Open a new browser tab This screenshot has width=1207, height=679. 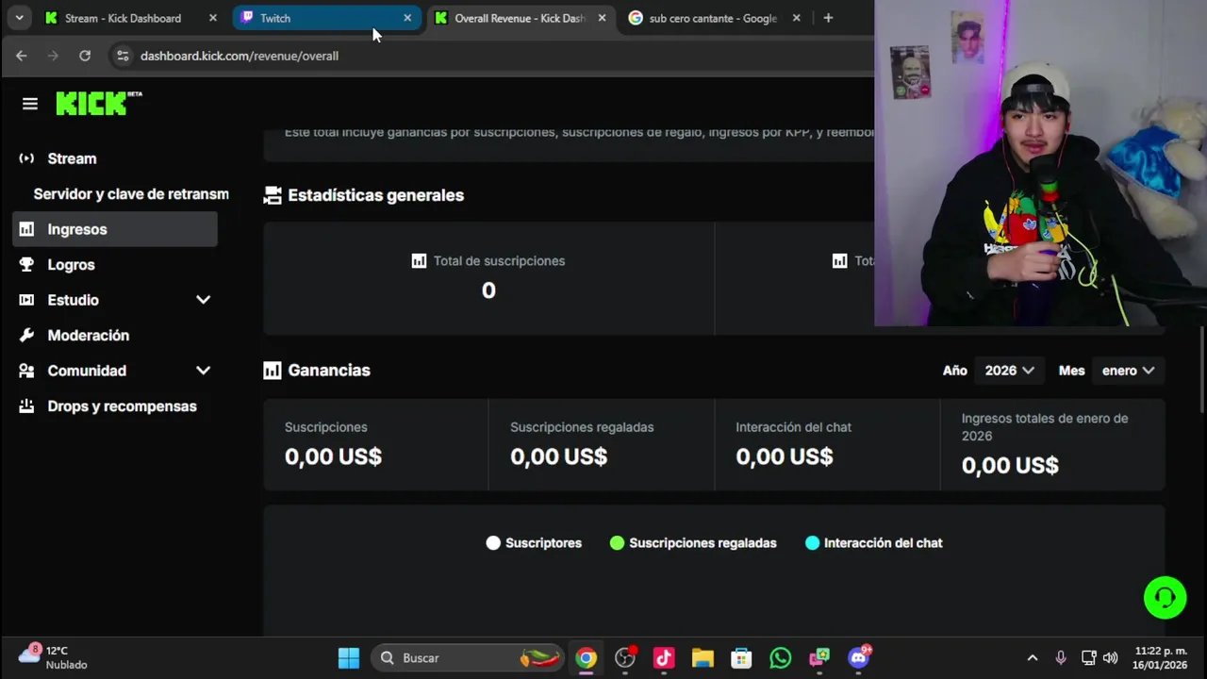point(828,18)
